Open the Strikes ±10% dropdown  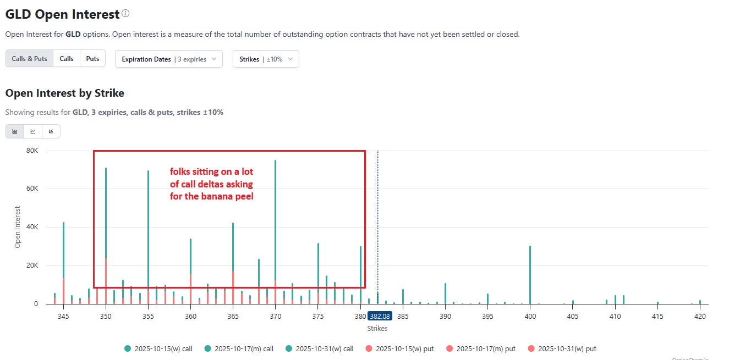[266, 59]
